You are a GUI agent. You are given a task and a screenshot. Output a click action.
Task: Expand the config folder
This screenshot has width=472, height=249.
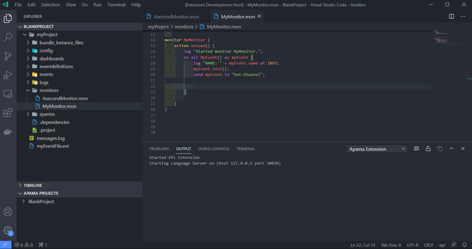pyautogui.click(x=79, y=51)
